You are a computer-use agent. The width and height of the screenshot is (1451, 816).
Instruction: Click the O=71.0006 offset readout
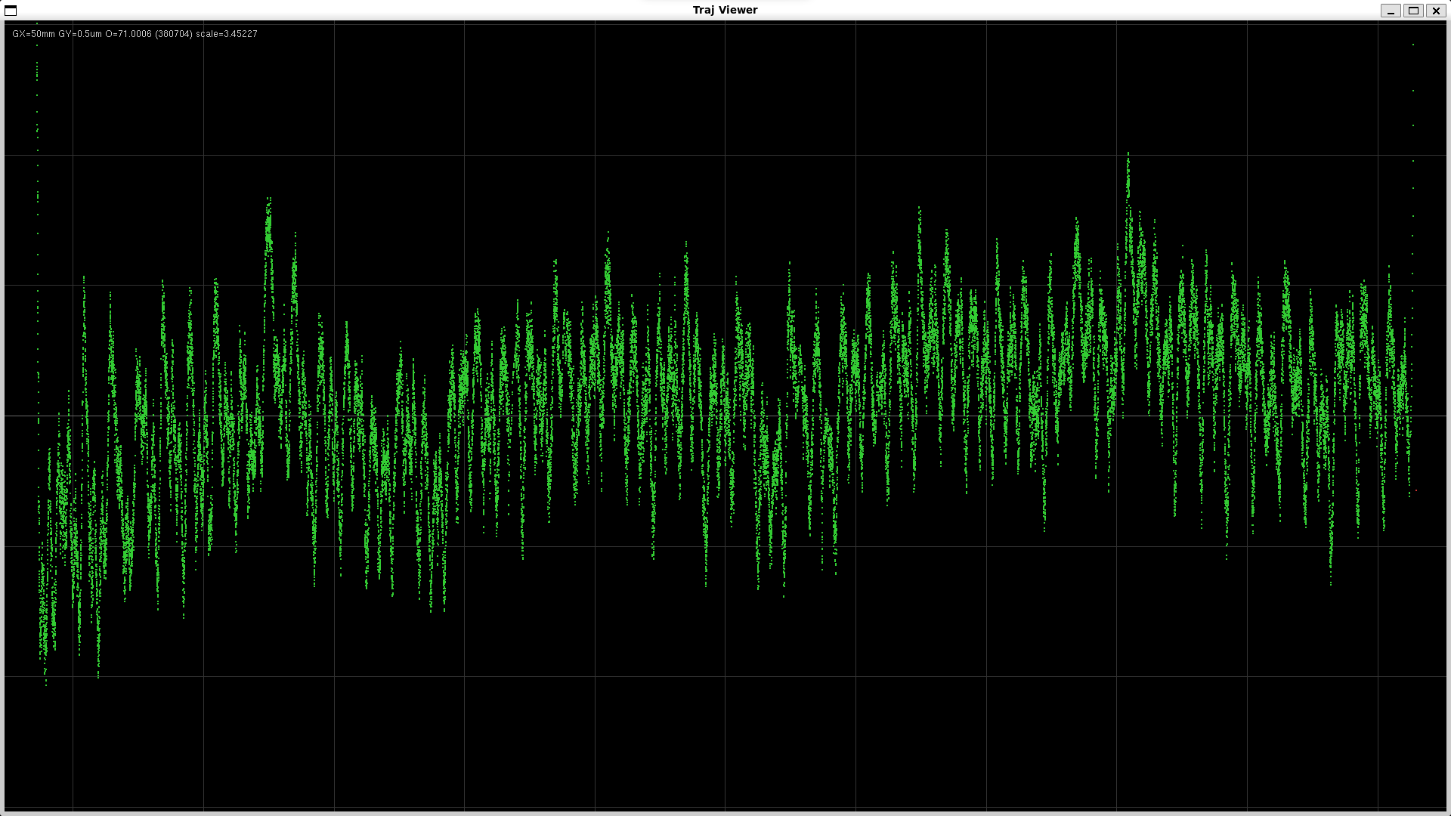coord(128,34)
